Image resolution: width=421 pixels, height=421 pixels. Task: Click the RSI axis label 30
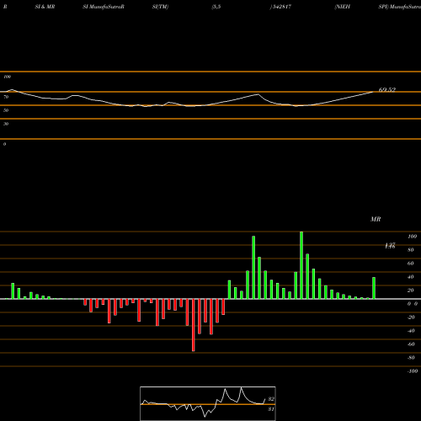[6, 124]
